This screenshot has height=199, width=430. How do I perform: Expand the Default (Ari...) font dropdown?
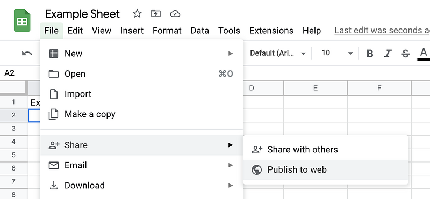click(277, 53)
